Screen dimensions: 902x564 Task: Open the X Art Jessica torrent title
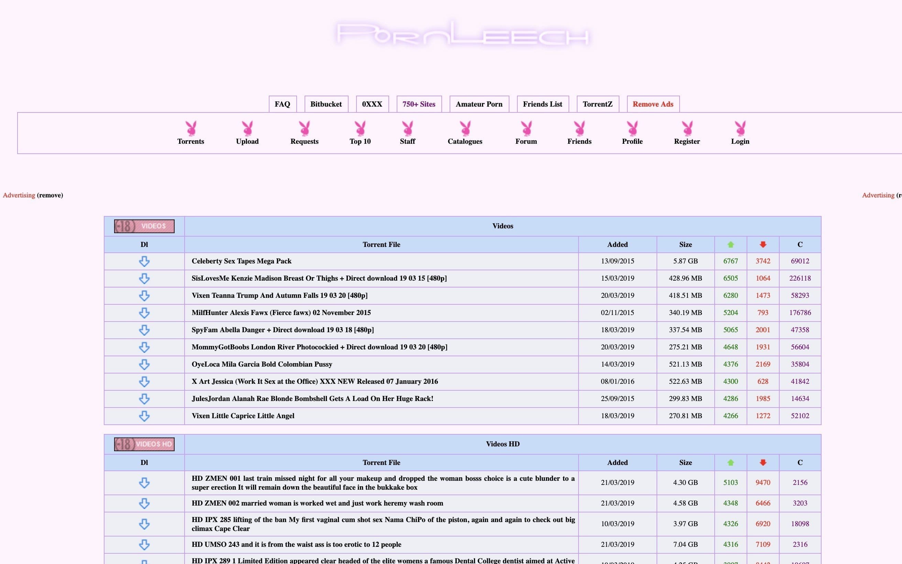[x=315, y=381]
